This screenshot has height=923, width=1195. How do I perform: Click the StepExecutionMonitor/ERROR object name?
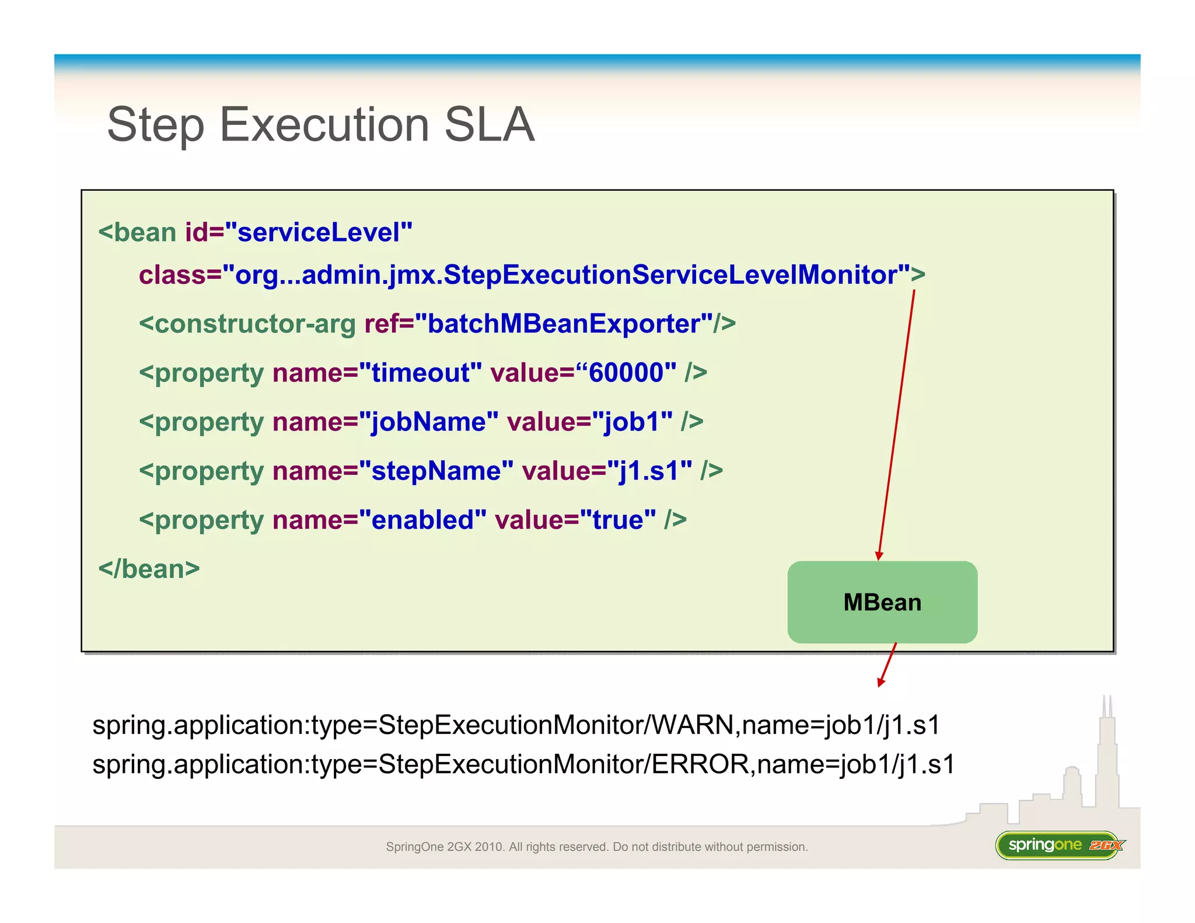pos(523,764)
